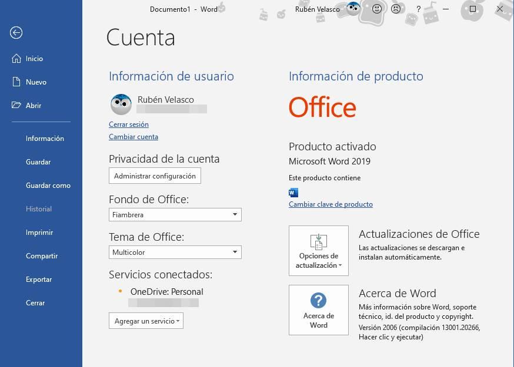Image resolution: width=514 pixels, height=367 pixels.
Task: Expand the Agregar un servicio menu
Action: pos(146,321)
